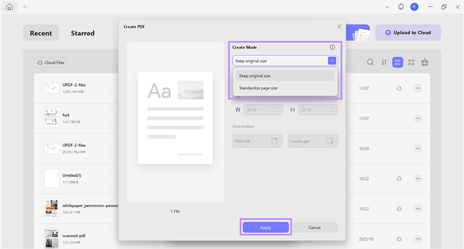Click the Home icon
The width and height of the screenshot is (464, 249).
coord(9,6)
